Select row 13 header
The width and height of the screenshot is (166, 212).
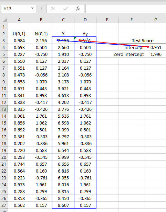coord(4,109)
